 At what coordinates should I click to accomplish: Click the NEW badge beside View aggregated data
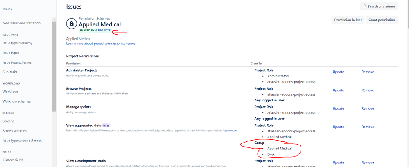point(107,125)
